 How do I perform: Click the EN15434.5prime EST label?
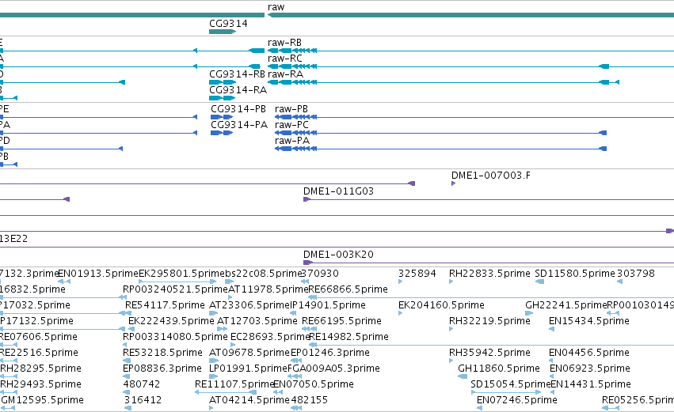(x=589, y=321)
